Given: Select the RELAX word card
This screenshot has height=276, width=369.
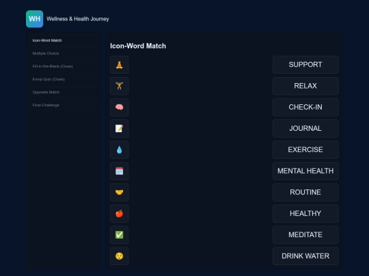Looking at the screenshot, I should pos(305,86).
